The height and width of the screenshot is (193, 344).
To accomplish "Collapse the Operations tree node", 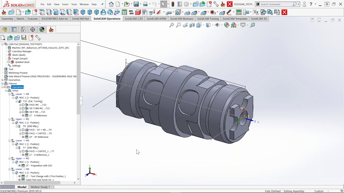I will pos(2,87).
